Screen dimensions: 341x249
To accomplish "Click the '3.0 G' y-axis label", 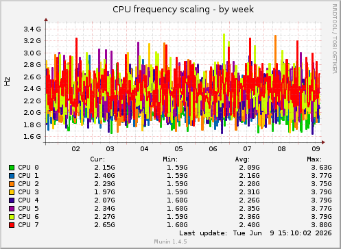I will [x=32, y=53].
